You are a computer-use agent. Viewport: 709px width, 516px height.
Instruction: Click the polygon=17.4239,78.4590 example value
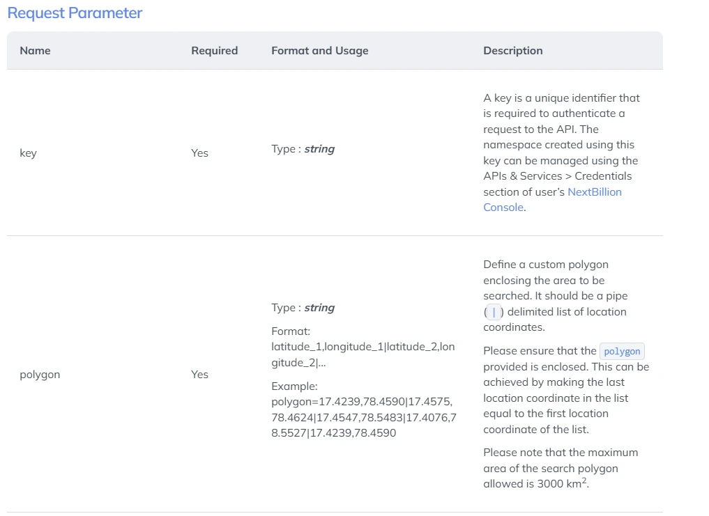pyautogui.click(x=364, y=418)
